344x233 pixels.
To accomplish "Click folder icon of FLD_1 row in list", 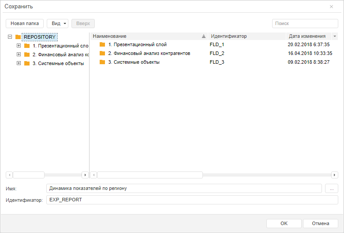I will (x=102, y=44).
